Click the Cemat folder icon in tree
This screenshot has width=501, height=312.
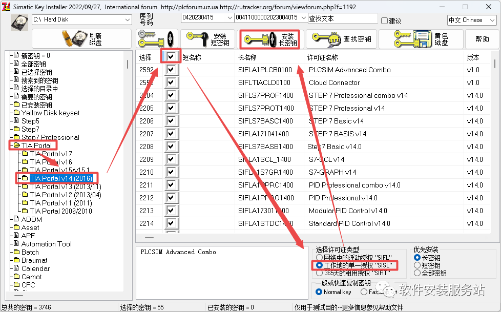coord(16,276)
